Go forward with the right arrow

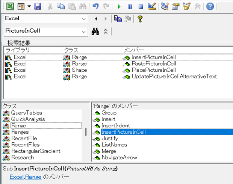(106, 19)
